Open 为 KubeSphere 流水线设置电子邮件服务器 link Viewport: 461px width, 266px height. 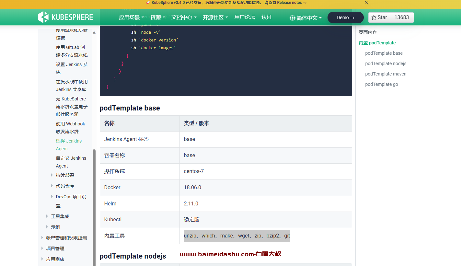point(72,107)
